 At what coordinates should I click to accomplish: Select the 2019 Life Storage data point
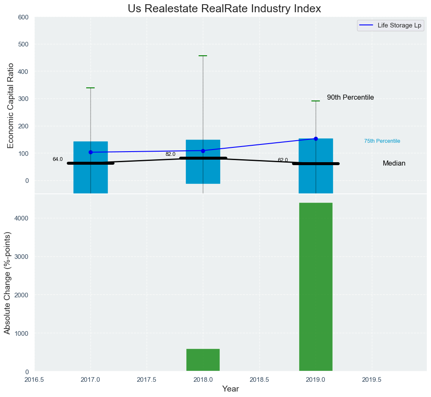316,139
